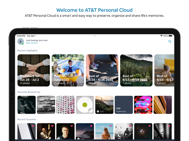
Task: Open Foo Fighters Medicine at Midnight item
Action: coord(143,105)
